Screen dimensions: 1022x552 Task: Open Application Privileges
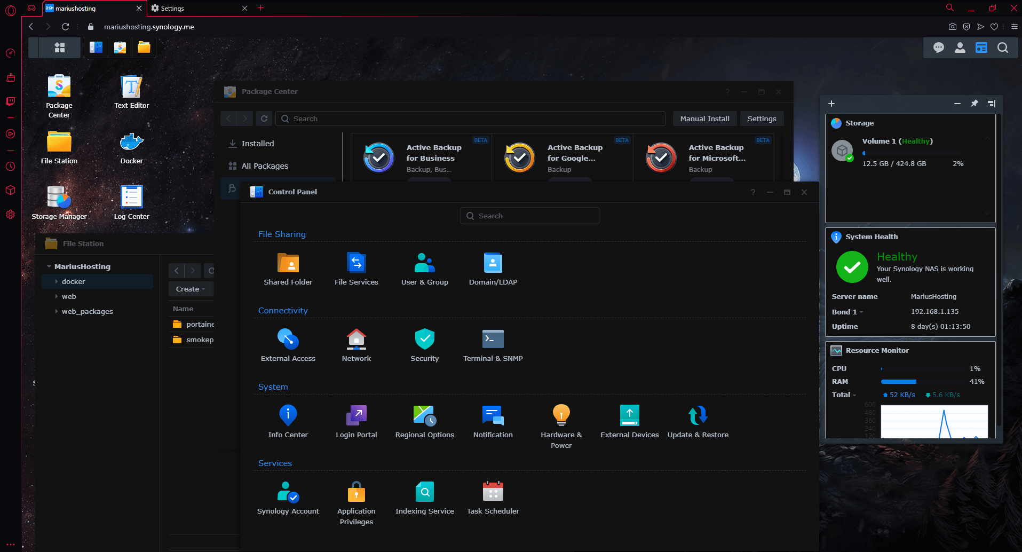[356, 503]
